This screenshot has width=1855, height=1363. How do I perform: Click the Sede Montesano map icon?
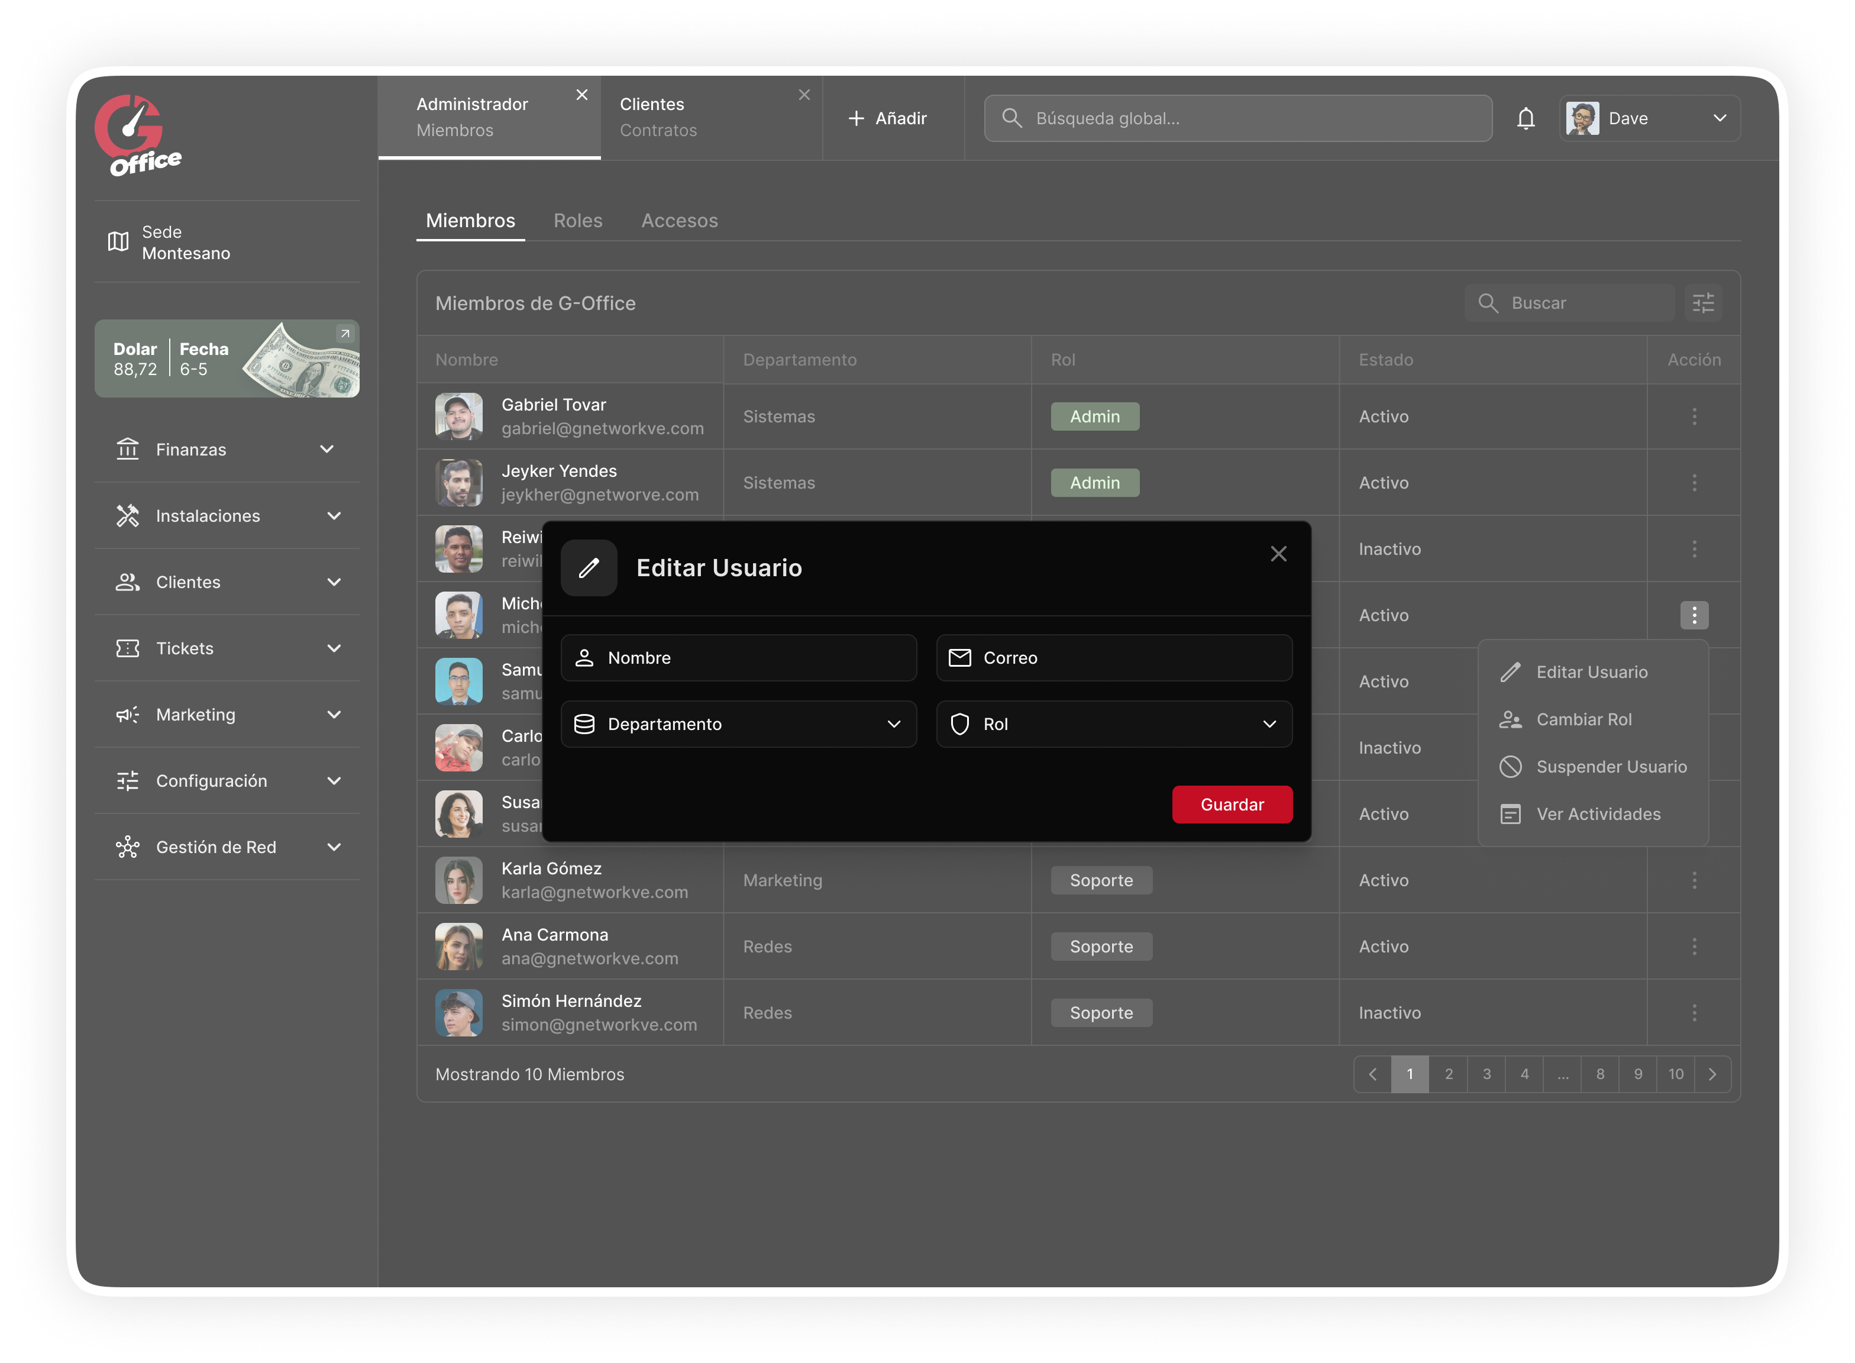pos(118,242)
